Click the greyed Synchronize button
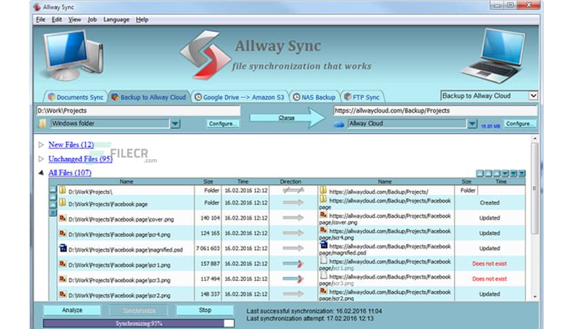The image size is (569, 329). (139, 311)
